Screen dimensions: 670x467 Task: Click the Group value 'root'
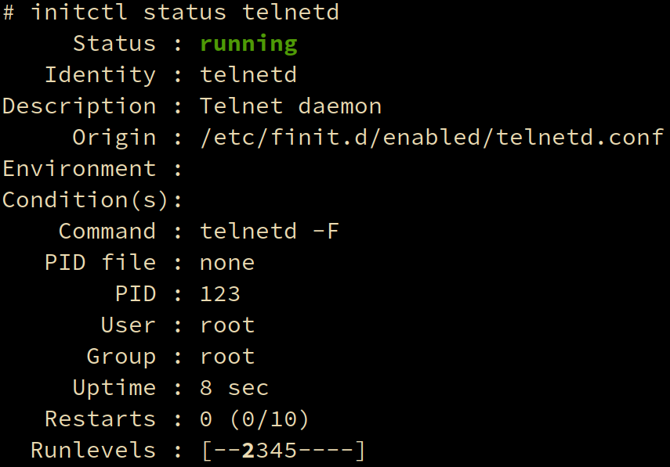(x=227, y=357)
